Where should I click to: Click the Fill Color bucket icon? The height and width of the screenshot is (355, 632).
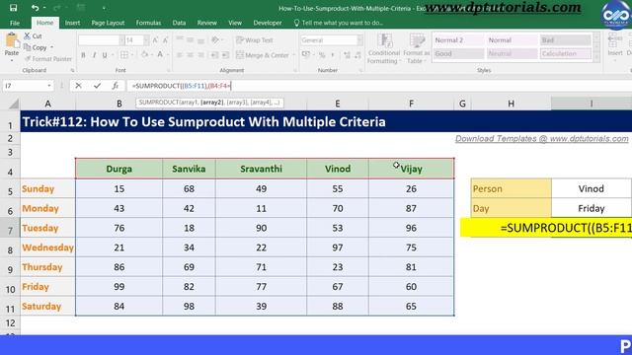(x=144, y=55)
